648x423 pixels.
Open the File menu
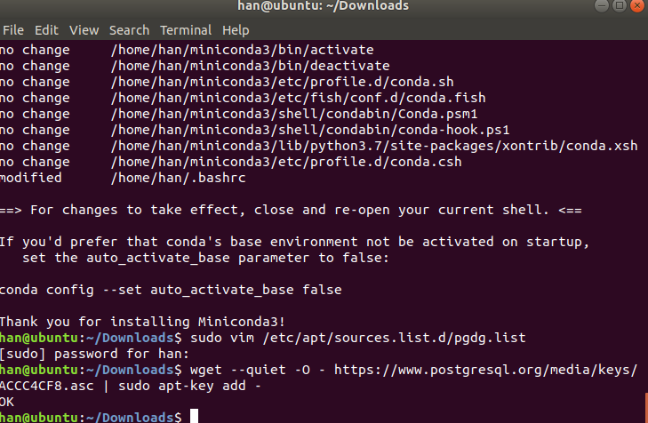pos(13,30)
